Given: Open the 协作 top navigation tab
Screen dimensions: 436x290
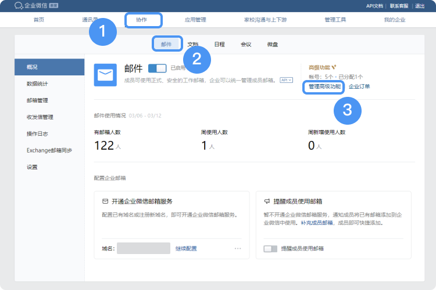Looking at the screenshot, I should click(143, 20).
